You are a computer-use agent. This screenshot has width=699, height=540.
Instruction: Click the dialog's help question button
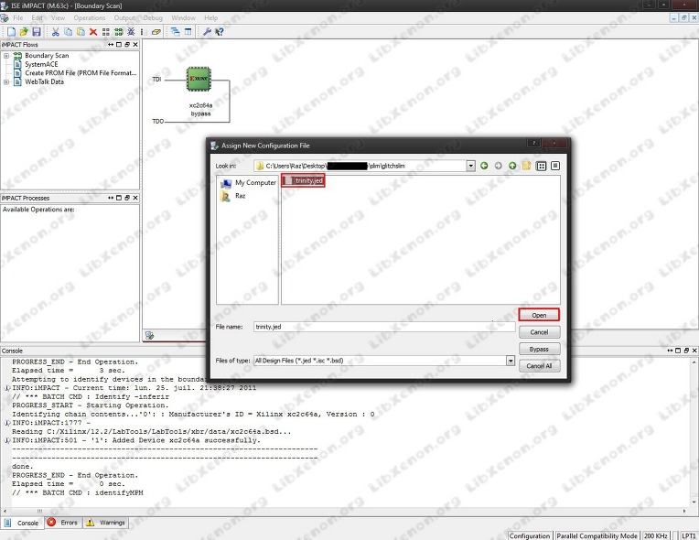coord(533,143)
